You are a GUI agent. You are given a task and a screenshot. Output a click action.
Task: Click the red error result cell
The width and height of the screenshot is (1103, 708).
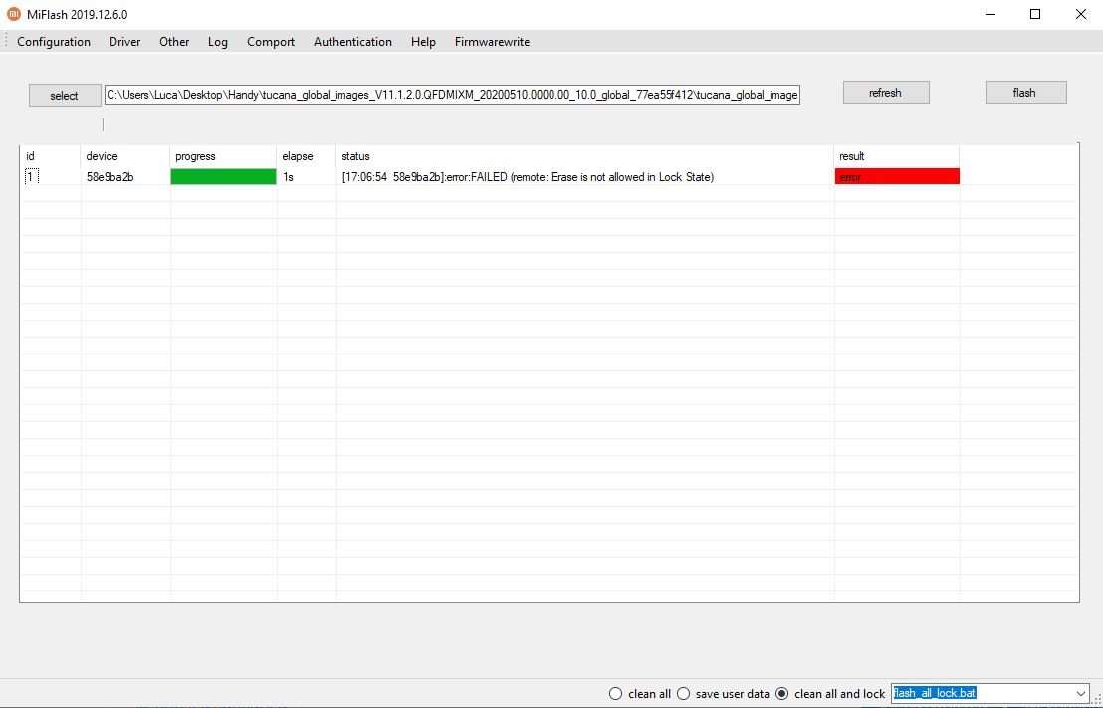(897, 176)
